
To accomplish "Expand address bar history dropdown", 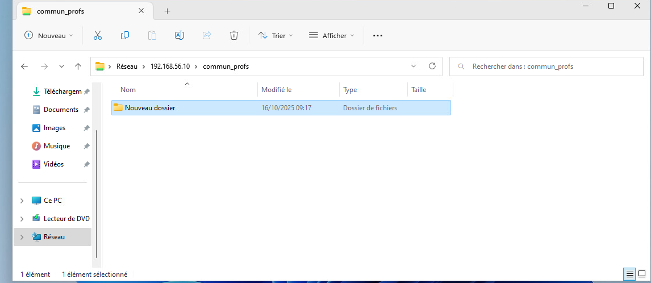I will 414,66.
